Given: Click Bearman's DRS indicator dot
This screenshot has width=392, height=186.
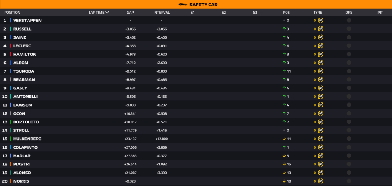Looking at the screenshot, I should 349,79.
